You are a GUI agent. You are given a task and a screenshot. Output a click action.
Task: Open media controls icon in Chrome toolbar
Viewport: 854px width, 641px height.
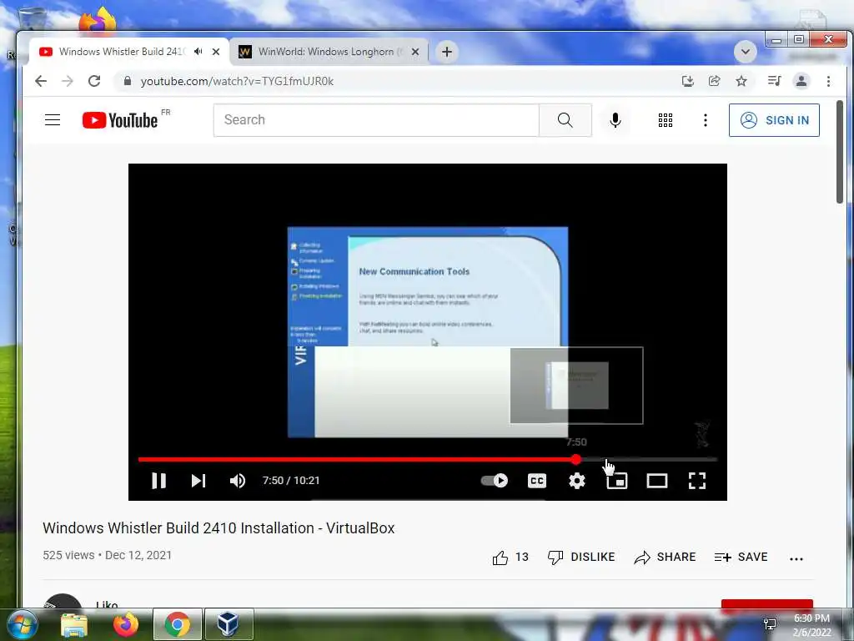(x=774, y=81)
